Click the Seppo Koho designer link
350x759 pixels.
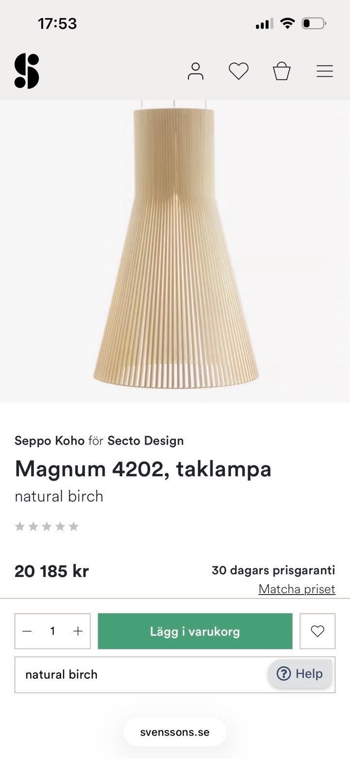pyautogui.click(x=50, y=441)
